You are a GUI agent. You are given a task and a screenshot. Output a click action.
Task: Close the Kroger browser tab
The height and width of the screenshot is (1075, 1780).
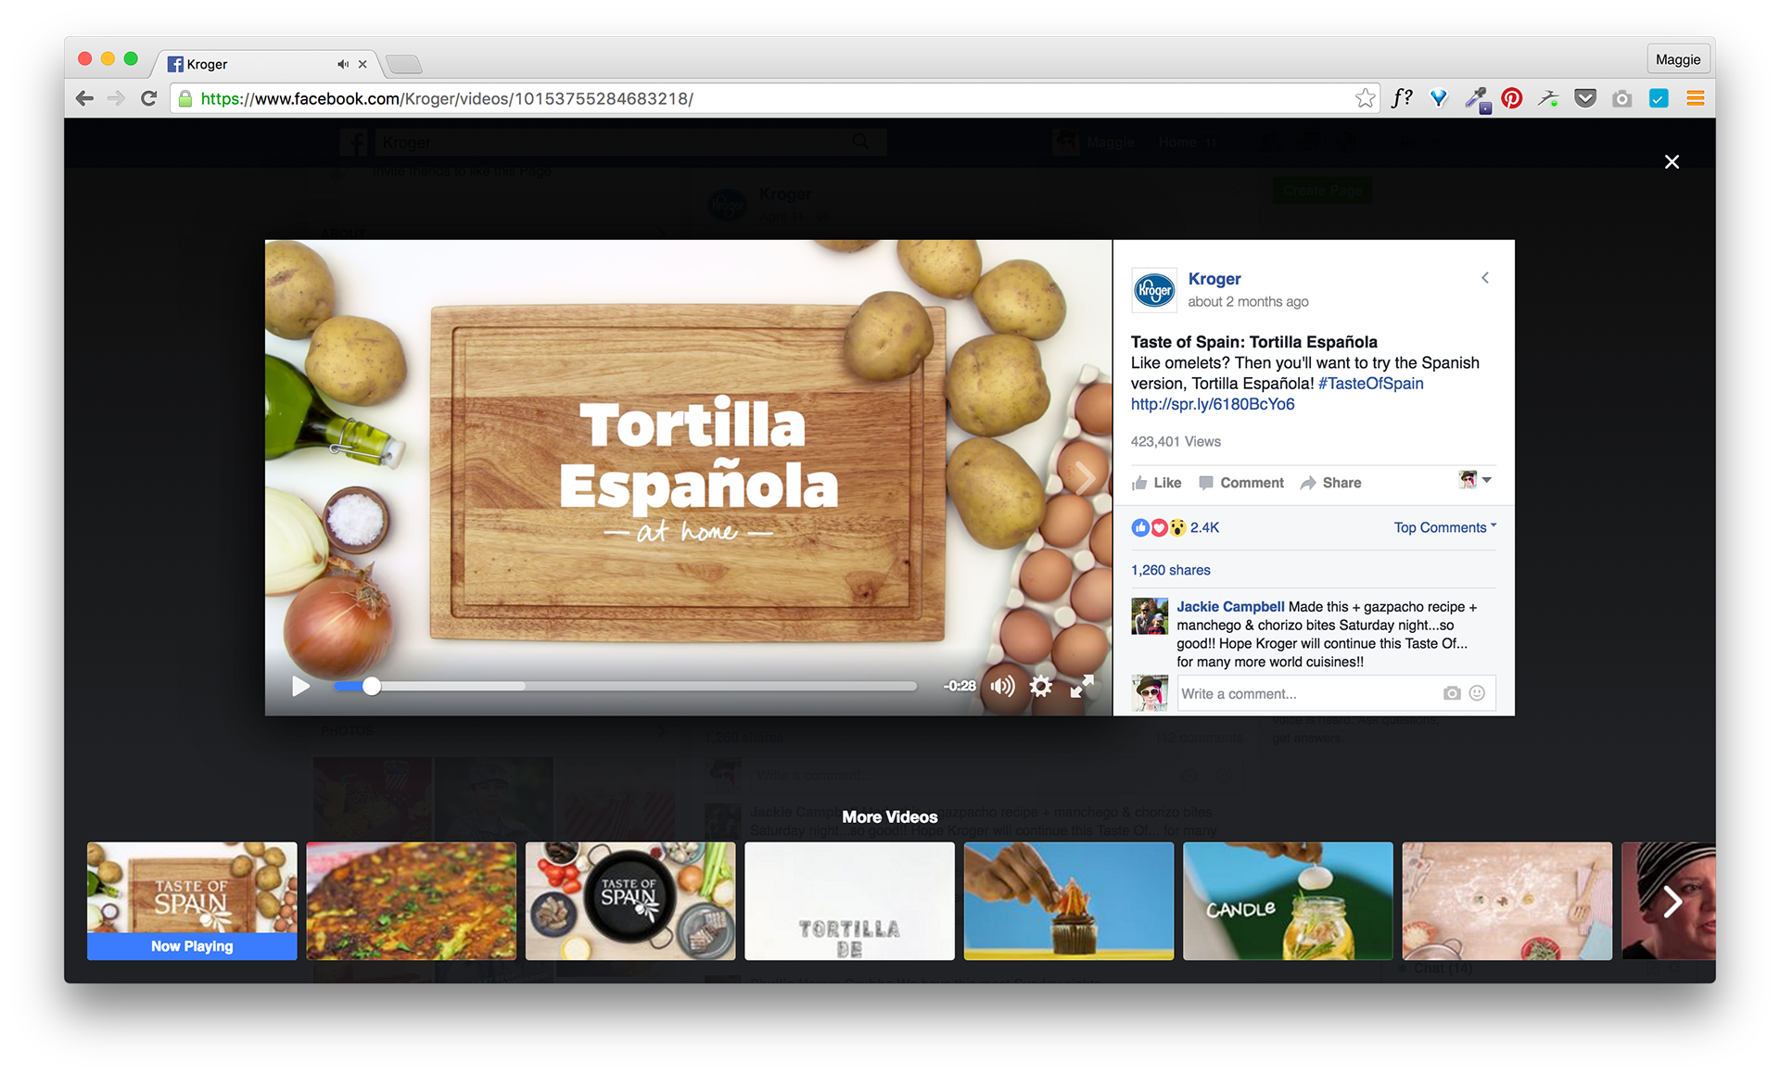coord(362,64)
